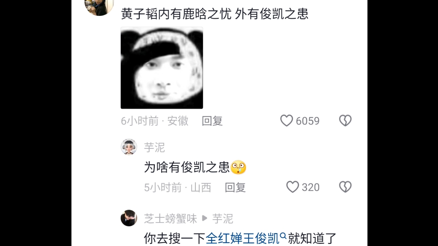
Task: Tap the search magnifier after 全红婵王俊凯
Action: (x=283, y=236)
